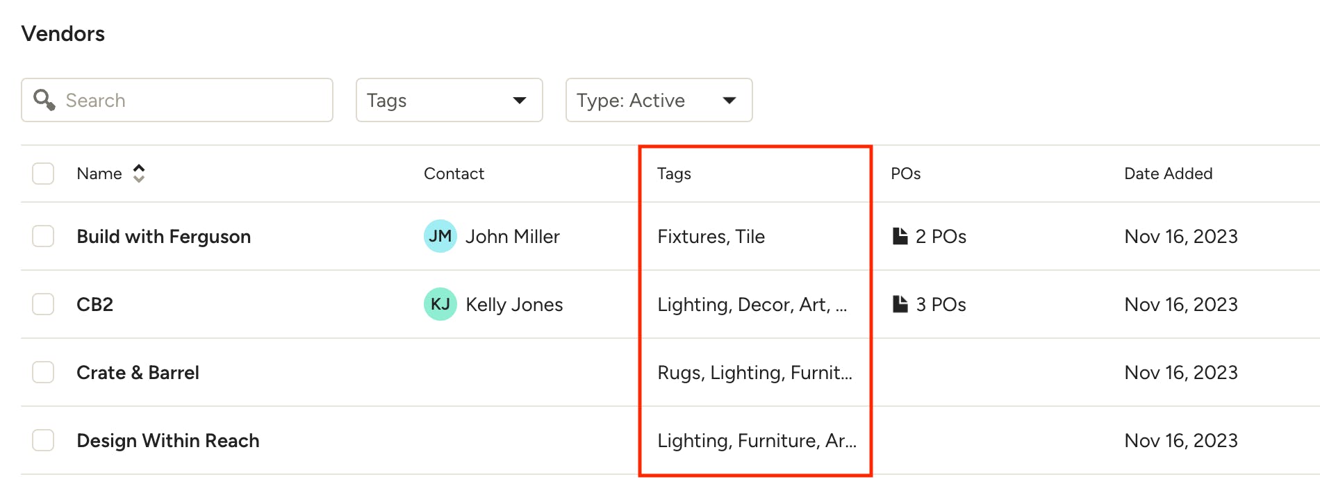Screen dimensions: 1320x486
Task: Click Design Within Reach's Nov 16, 2023 date
Action: click(1181, 440)
